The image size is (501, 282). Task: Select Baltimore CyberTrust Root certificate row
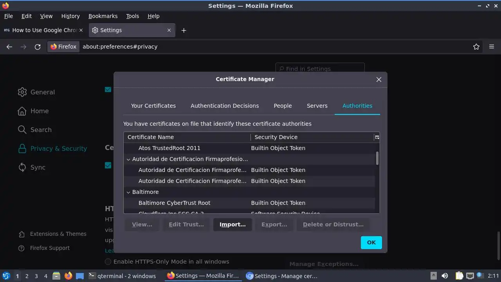click(249, 203)
